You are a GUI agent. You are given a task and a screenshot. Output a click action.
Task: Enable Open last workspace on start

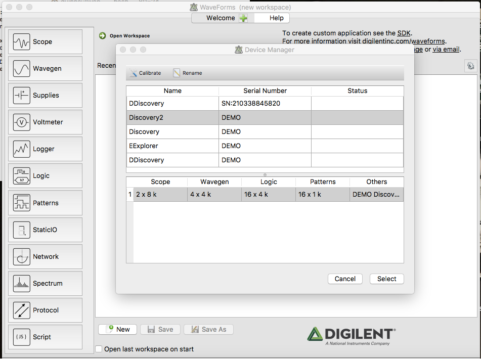99,349
